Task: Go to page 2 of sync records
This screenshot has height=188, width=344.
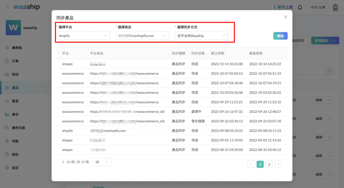Action: coord(269,164)
